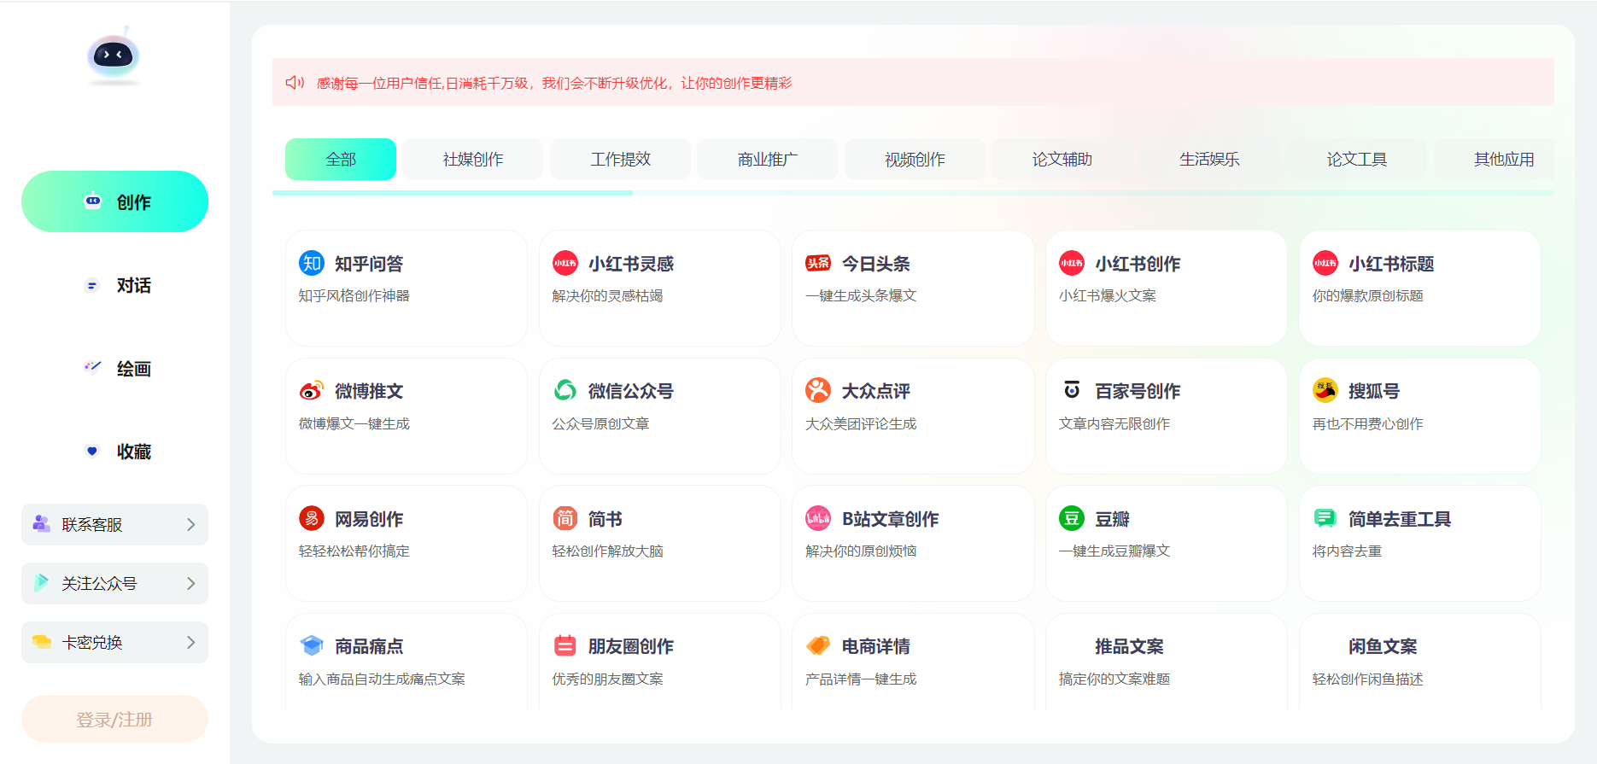Click '优秀的朋友圈文案' description
This screenshot has height=764, width=1597.
pos(608,679)
